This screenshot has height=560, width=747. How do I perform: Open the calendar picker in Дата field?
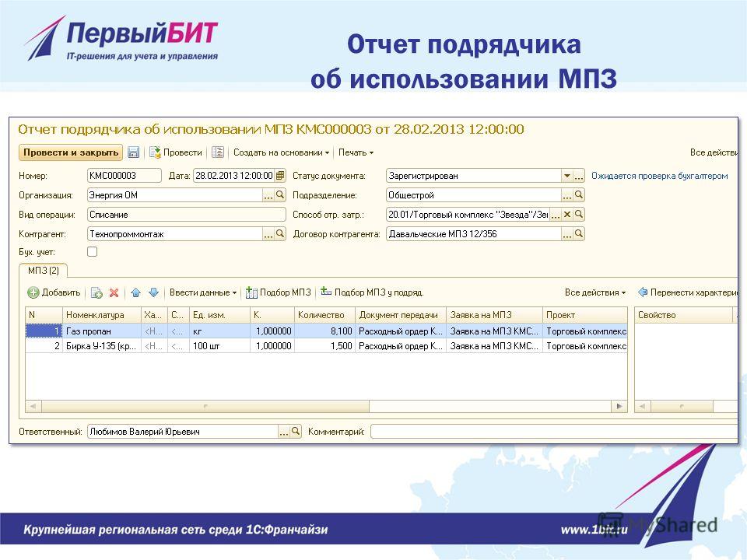280,176
